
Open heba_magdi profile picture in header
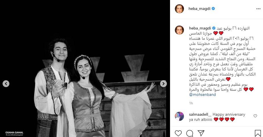click(179, 9)
